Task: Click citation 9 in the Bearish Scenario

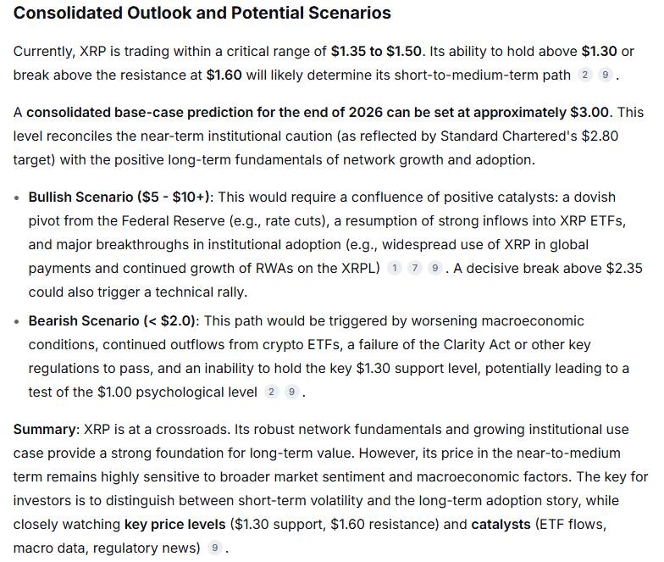Action: click(x=291, y=392)
